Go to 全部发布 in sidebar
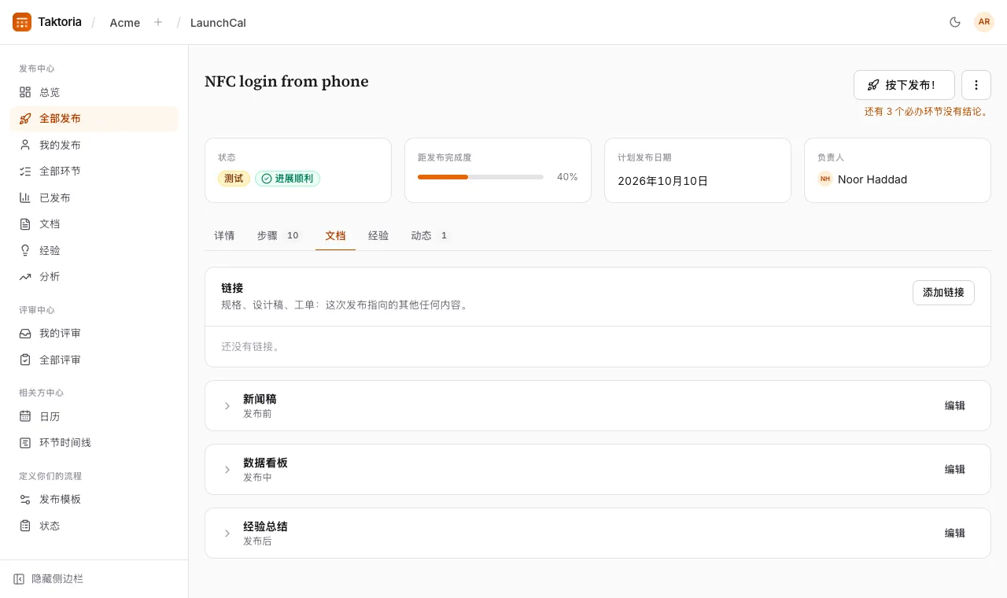1007x598 pixels. click(94, 119)
